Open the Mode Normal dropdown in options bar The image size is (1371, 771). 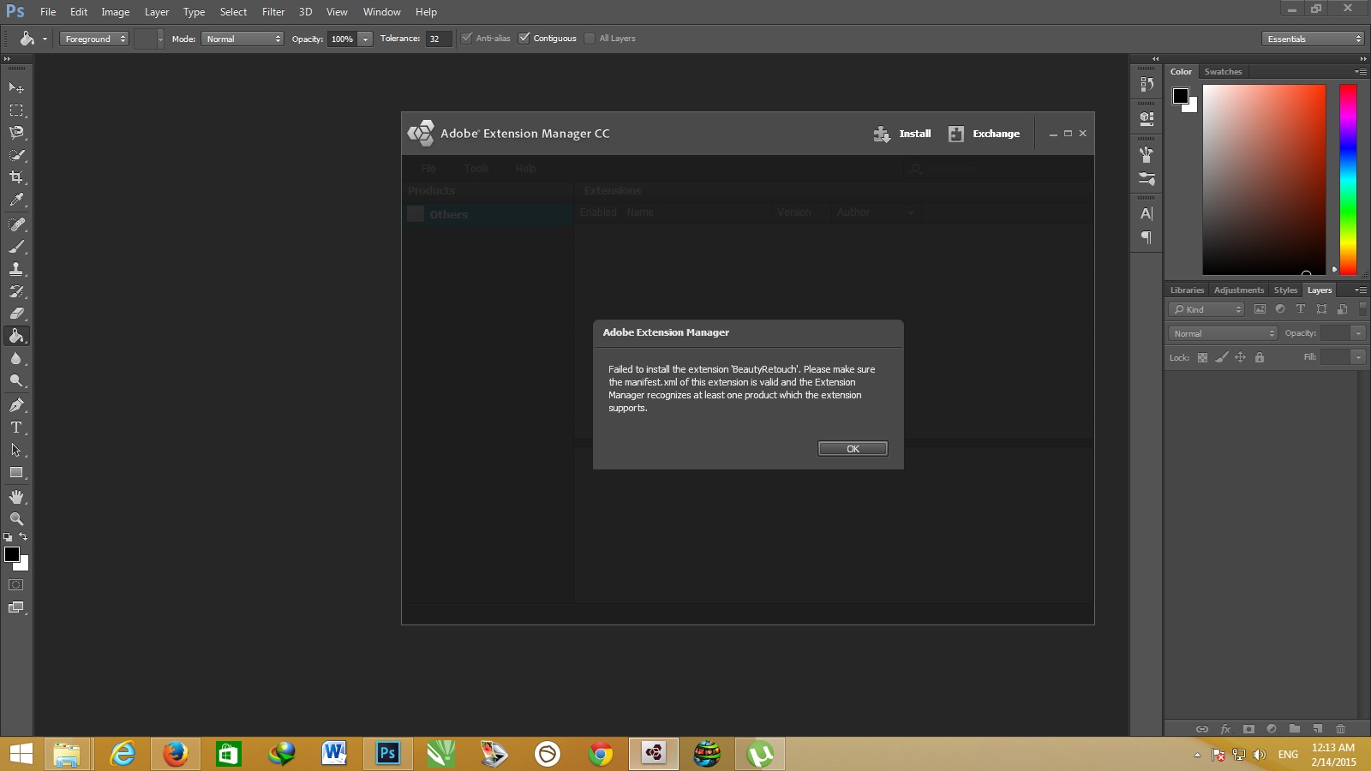242,39
